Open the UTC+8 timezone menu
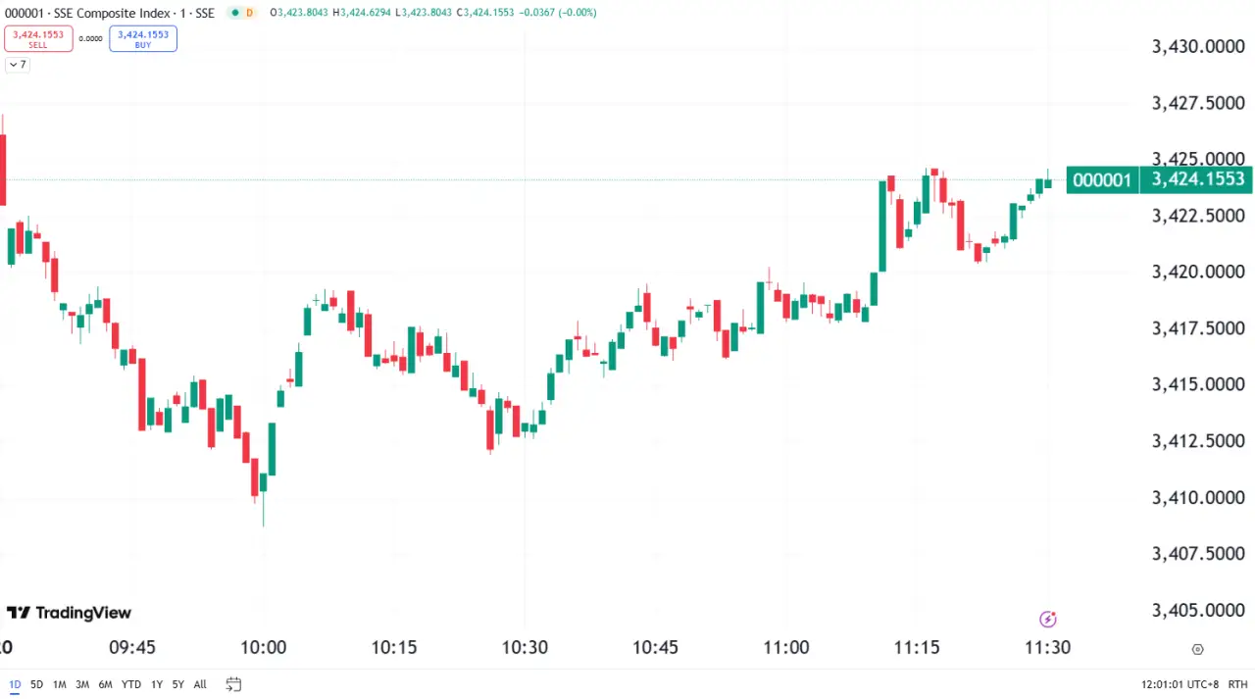Screen dimensions: 1255x699 pos(1180,684)
